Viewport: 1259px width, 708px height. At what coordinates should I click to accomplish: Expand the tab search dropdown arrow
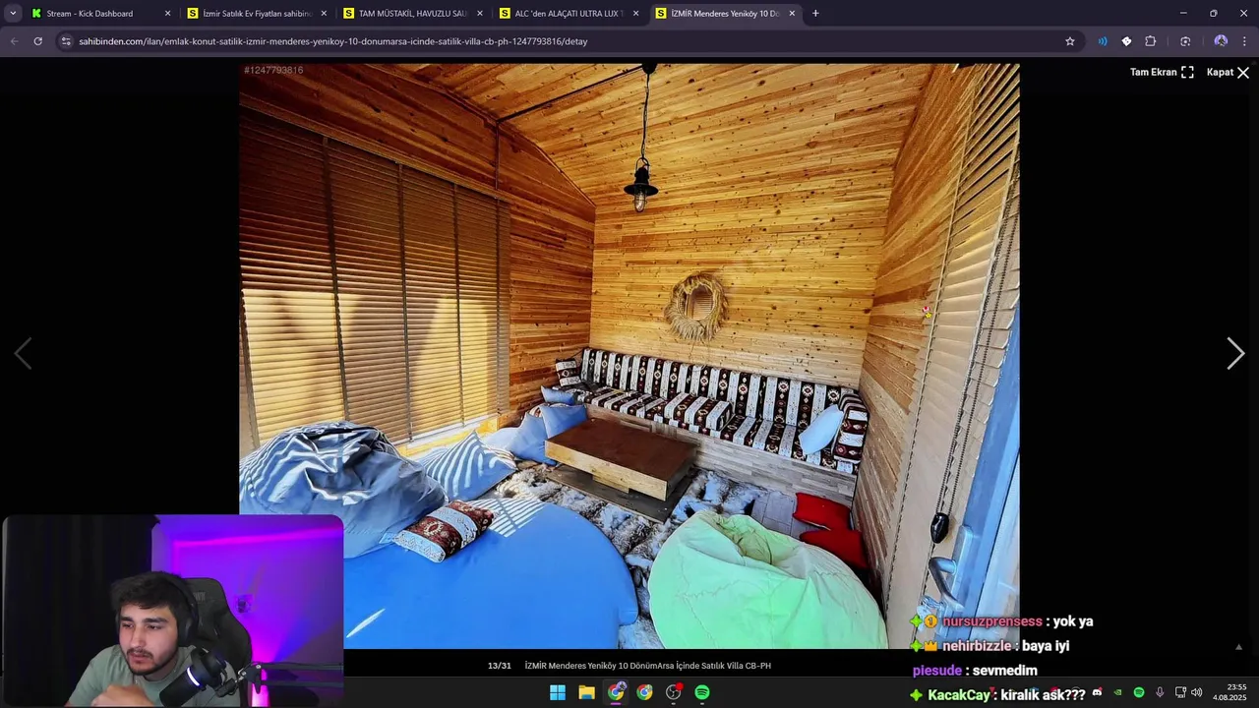(x=13, y=14)
